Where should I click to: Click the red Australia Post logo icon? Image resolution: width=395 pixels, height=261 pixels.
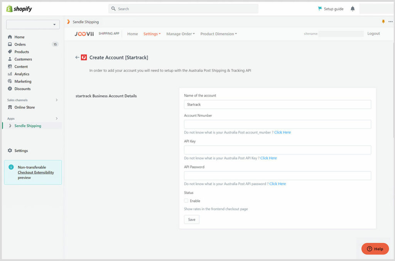pyautogui.click(x=84, y=58)
